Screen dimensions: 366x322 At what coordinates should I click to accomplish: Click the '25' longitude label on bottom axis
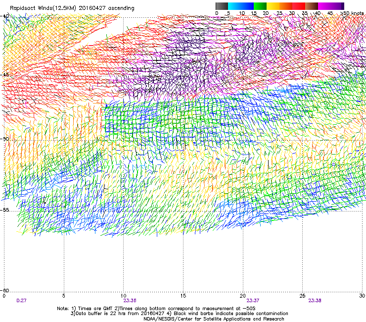[x=302, y=296]
